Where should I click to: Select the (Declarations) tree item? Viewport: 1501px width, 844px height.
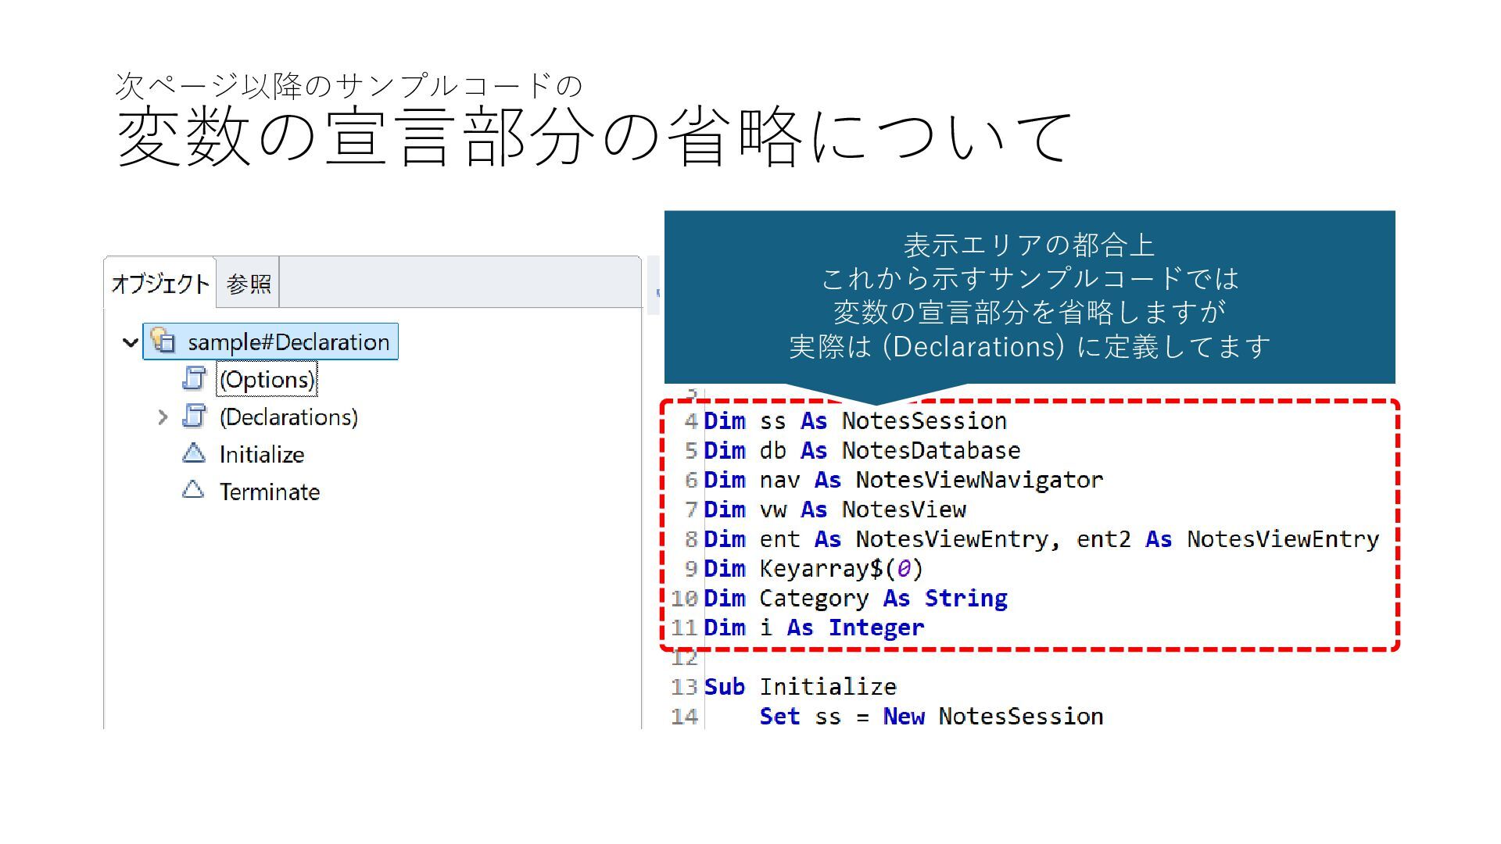click(288, 417)
